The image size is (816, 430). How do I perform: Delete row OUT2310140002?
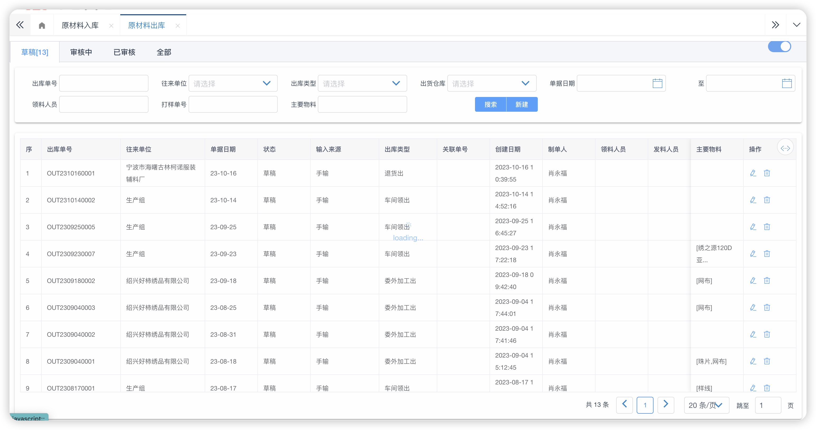pyautogui.click(x=767, y=200)
